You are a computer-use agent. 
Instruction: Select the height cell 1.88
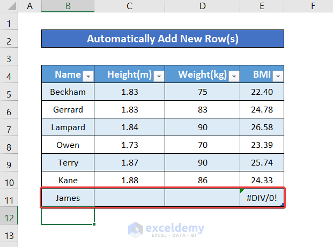[130, 180]
